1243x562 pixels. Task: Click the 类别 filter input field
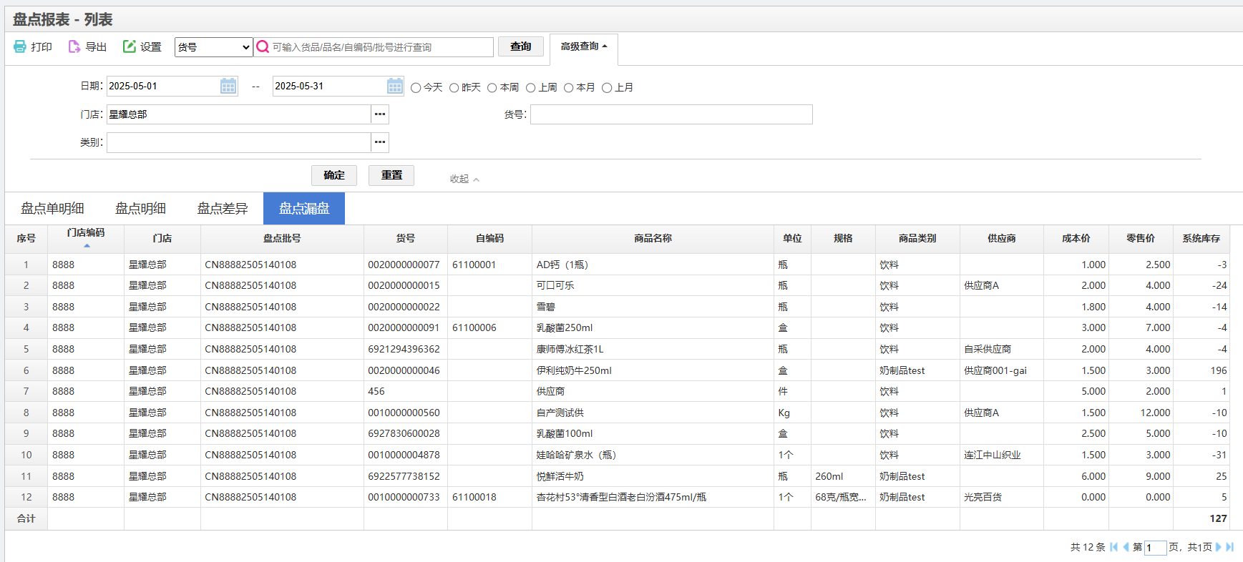[239, 142]
